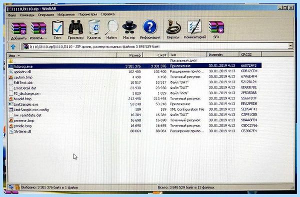The image size is (300, 197).
Task: Click the prnidle.bmp file icon
Action: [11, 126]
